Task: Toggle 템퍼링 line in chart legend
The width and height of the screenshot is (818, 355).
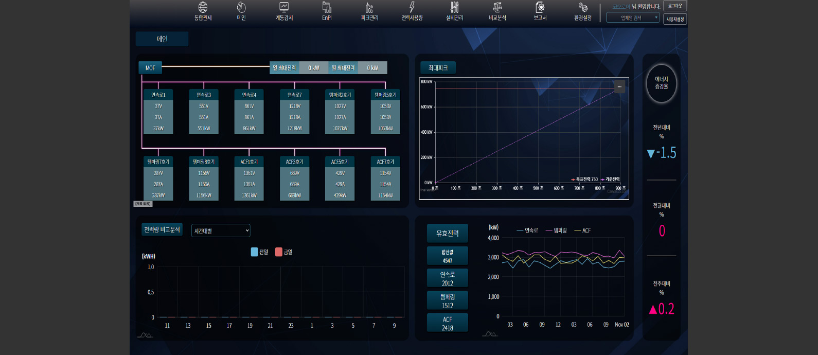Action: (556, 230)
